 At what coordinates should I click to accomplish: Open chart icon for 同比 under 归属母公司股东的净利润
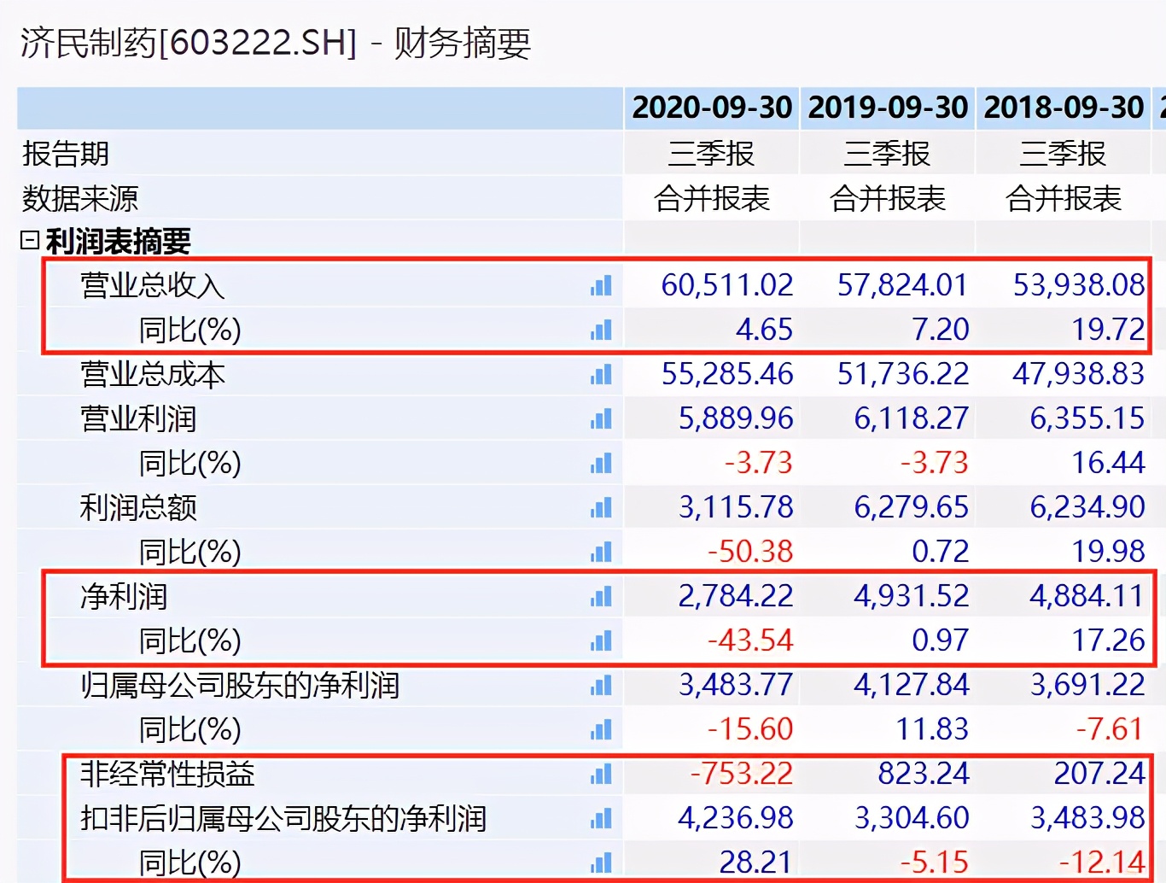(x=601, y=729)
